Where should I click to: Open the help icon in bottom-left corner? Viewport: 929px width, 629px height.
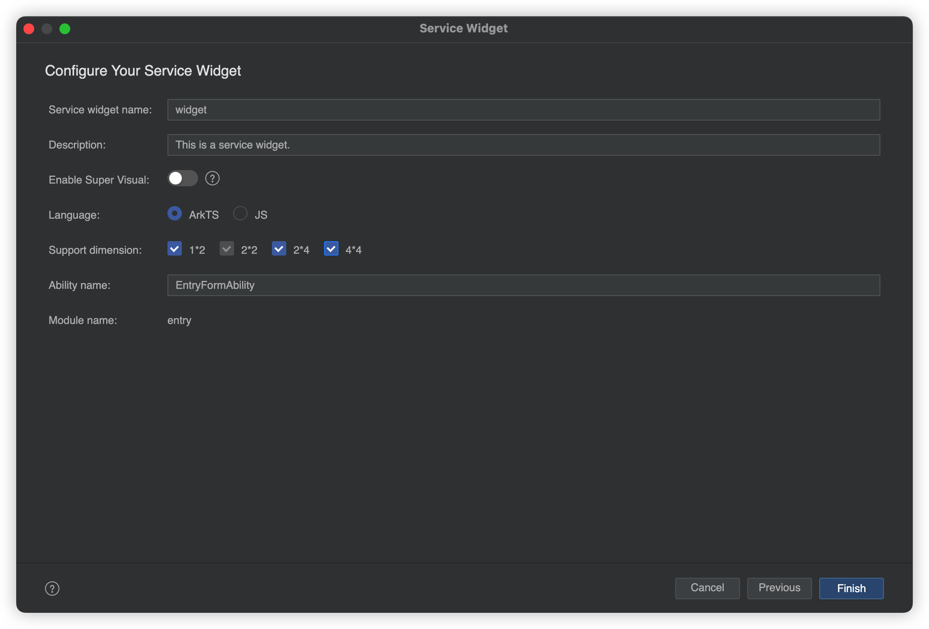point(52,589)
